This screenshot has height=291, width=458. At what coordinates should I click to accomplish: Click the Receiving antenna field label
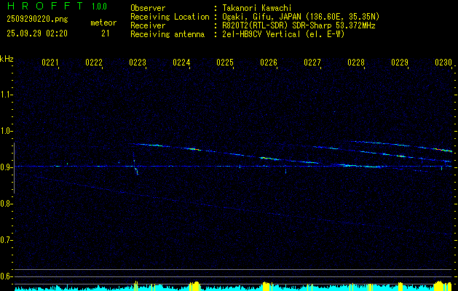pyautogui.click(x=167, y=34)
